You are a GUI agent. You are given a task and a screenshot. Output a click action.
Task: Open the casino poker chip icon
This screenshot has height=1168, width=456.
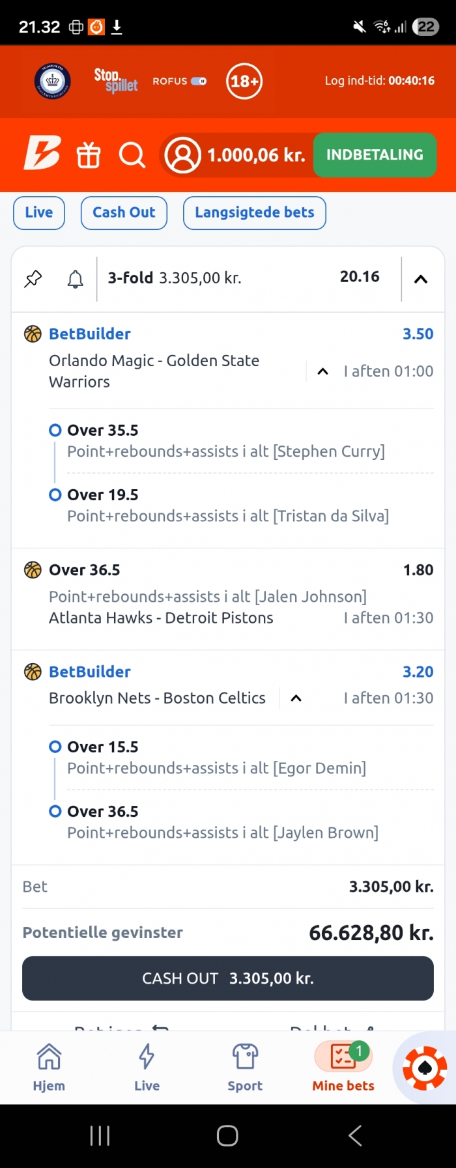click(425, 1068)
